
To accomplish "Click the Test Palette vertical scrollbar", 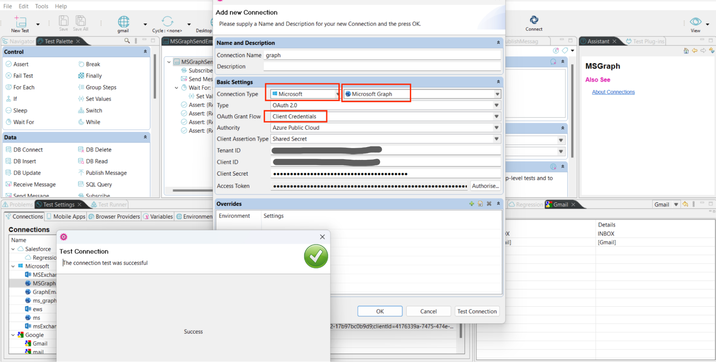I will (x=155, y=76).
